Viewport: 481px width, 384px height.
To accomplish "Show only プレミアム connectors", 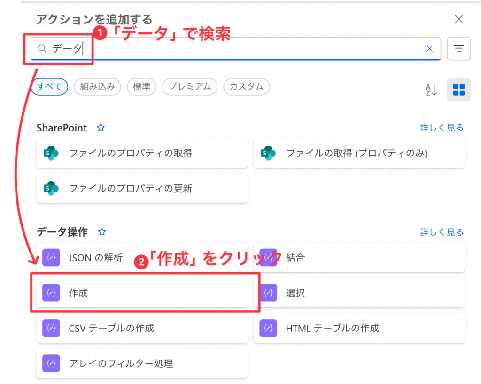I will pos(190,86).
